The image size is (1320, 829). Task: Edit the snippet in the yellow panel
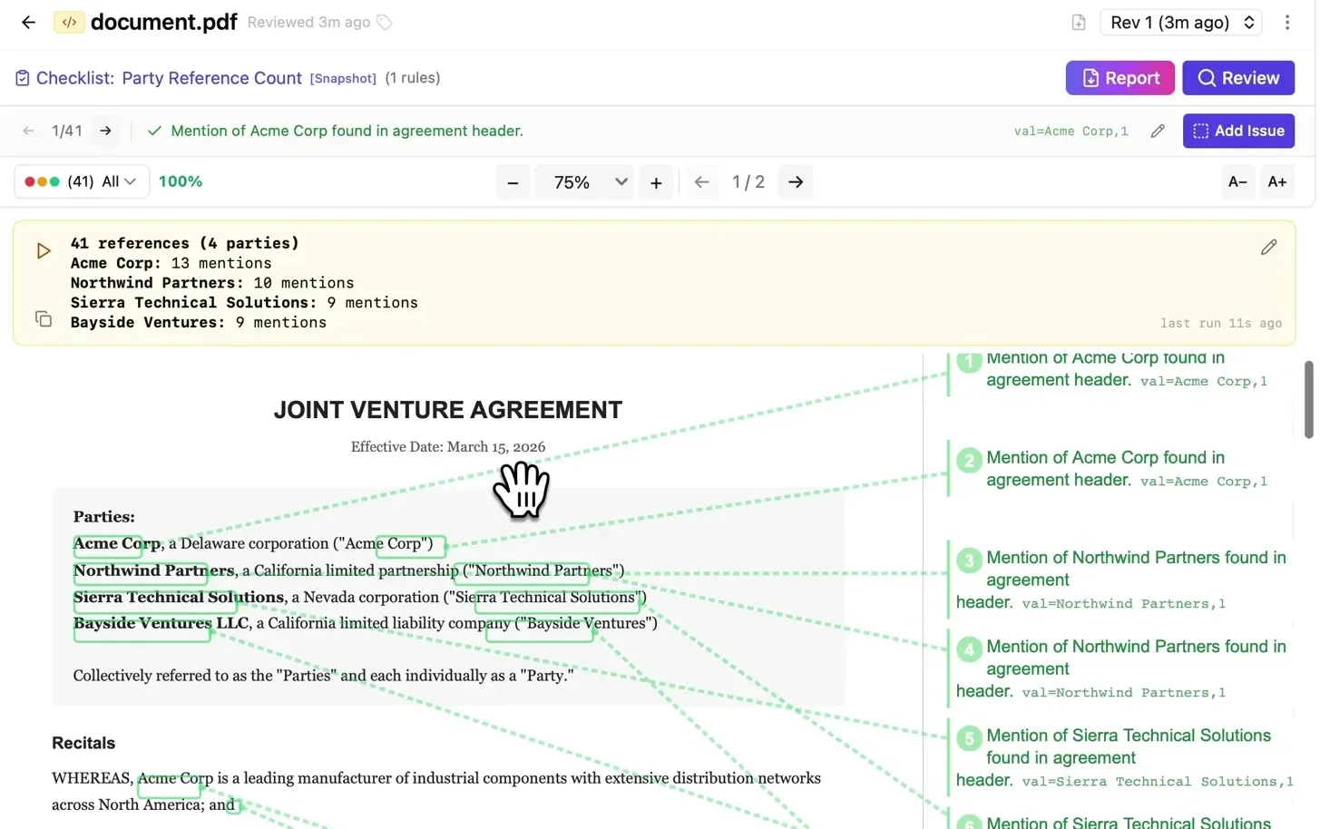[x=1268, y=247]
